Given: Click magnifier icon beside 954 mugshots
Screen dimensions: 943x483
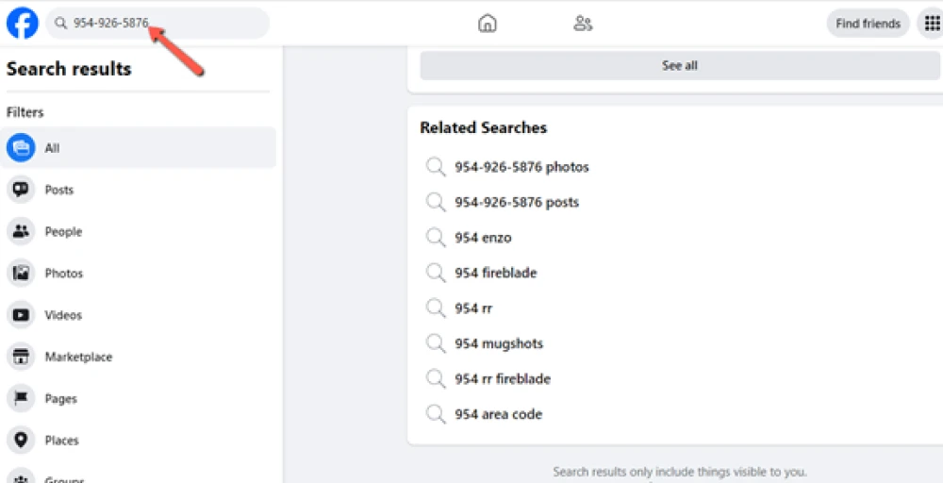Looking at the screenshot, I should point(436,344).
